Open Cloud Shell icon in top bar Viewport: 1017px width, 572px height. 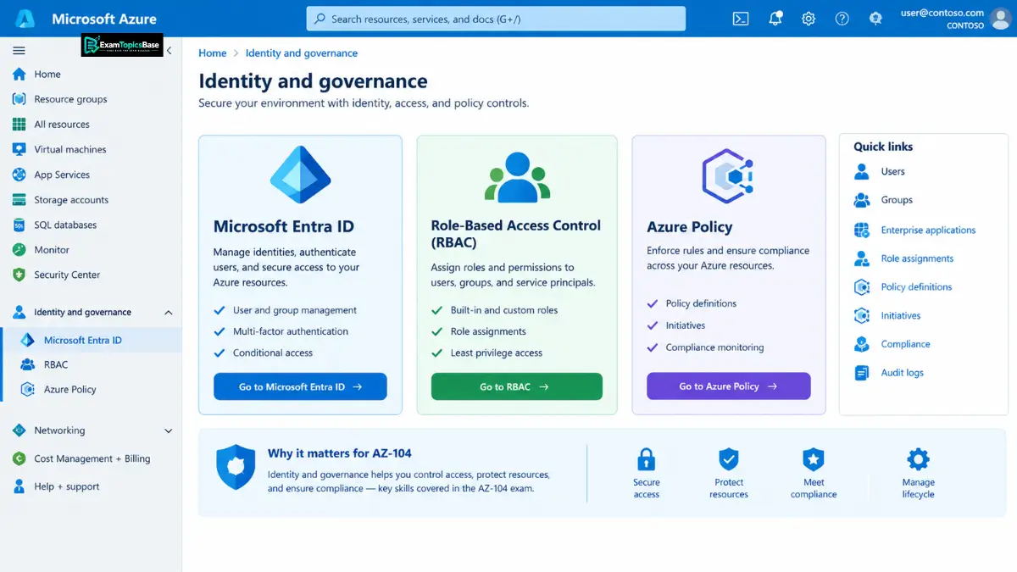point(741,19)
